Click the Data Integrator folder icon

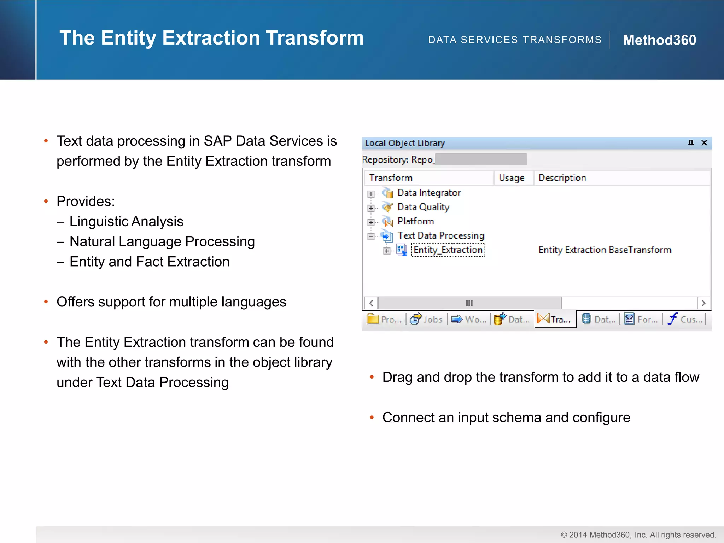click(x=388, y=193)
